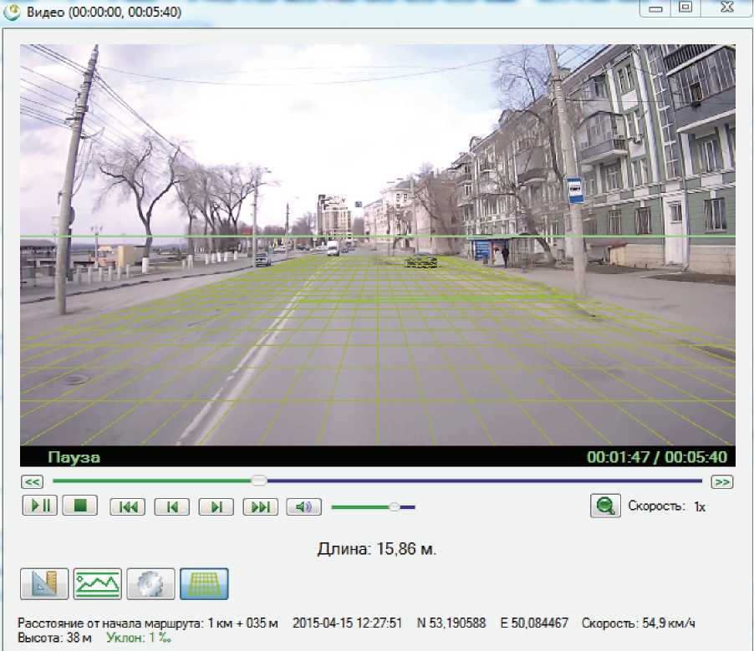The height and width of the screenshot is (651, 754).
Task: Click the volume slider handle
Action: tap(395, 506)
